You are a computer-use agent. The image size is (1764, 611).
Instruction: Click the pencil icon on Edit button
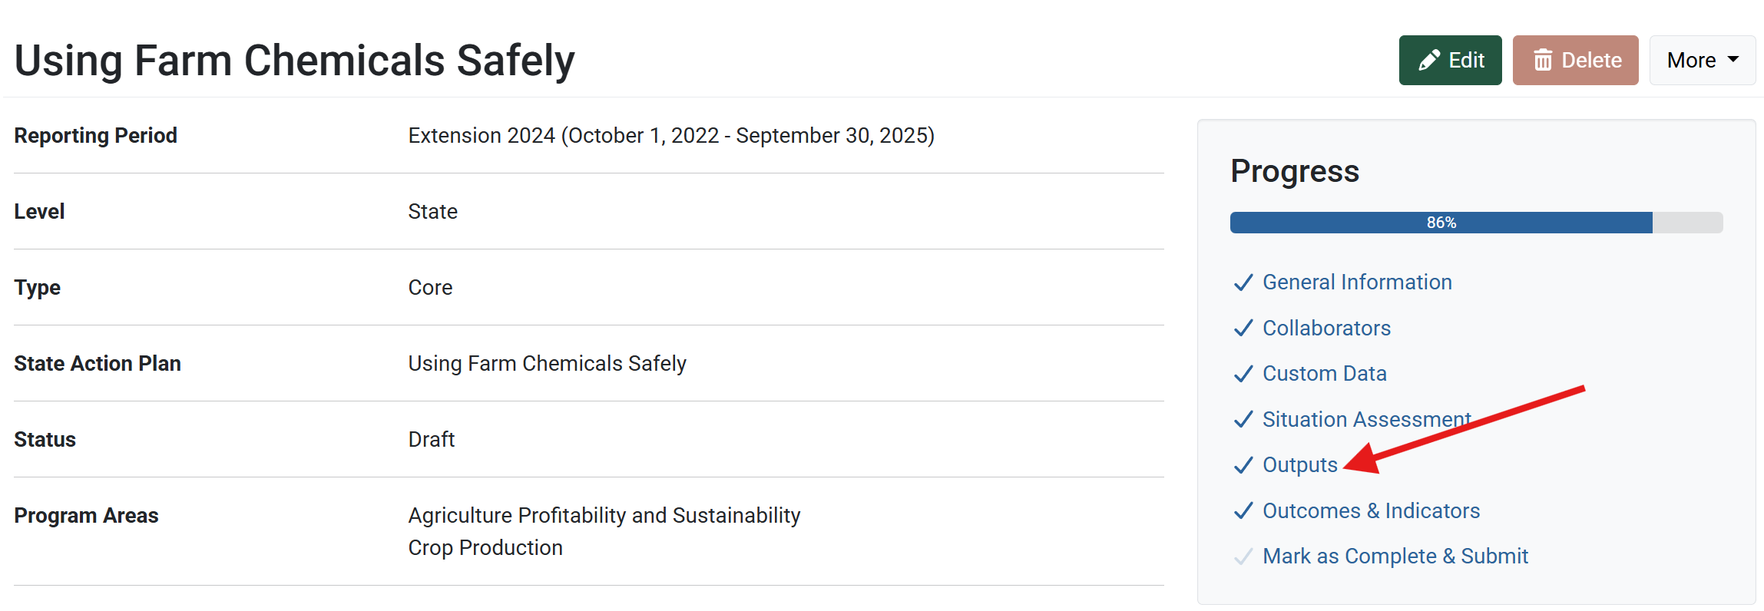1428,61
